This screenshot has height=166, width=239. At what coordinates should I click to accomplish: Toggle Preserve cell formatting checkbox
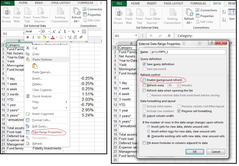coord(179,111)
